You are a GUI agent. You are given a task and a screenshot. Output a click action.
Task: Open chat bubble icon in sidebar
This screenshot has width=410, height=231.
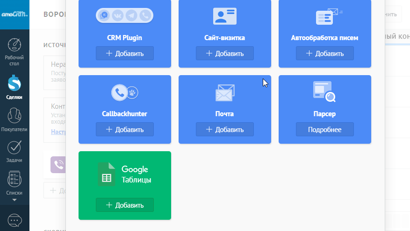(14, 219)
